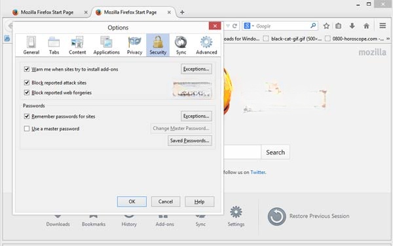Show bookmarks list via clipboard icon

(339, 26)
